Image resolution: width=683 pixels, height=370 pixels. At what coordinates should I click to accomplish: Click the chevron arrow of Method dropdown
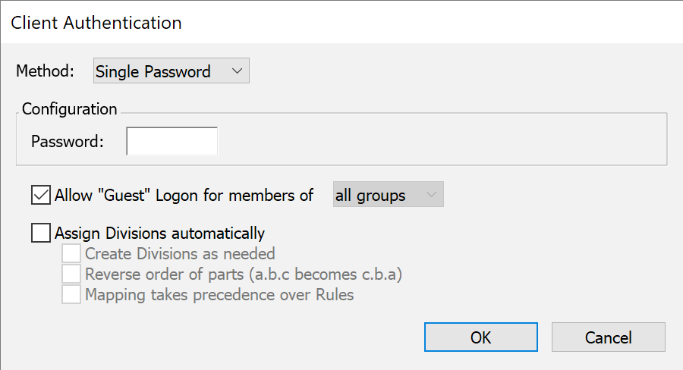(x=237, y=72)
